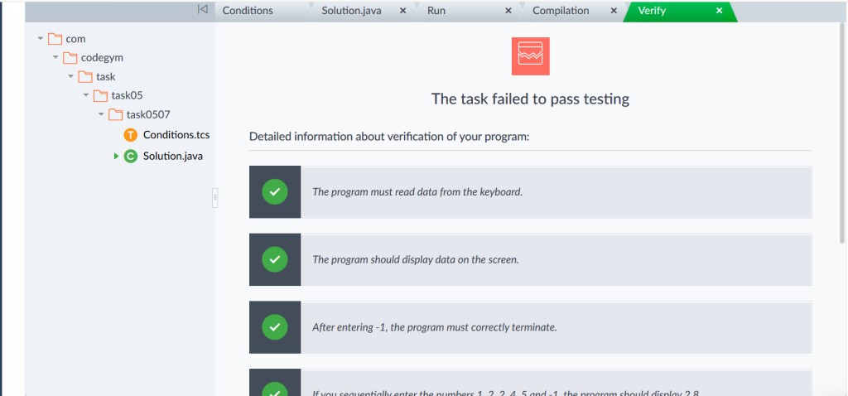Collapse the codegym folder arrow
Viewport: 848px width, 396px height.
pyautogui.click(x=55, y=57)
